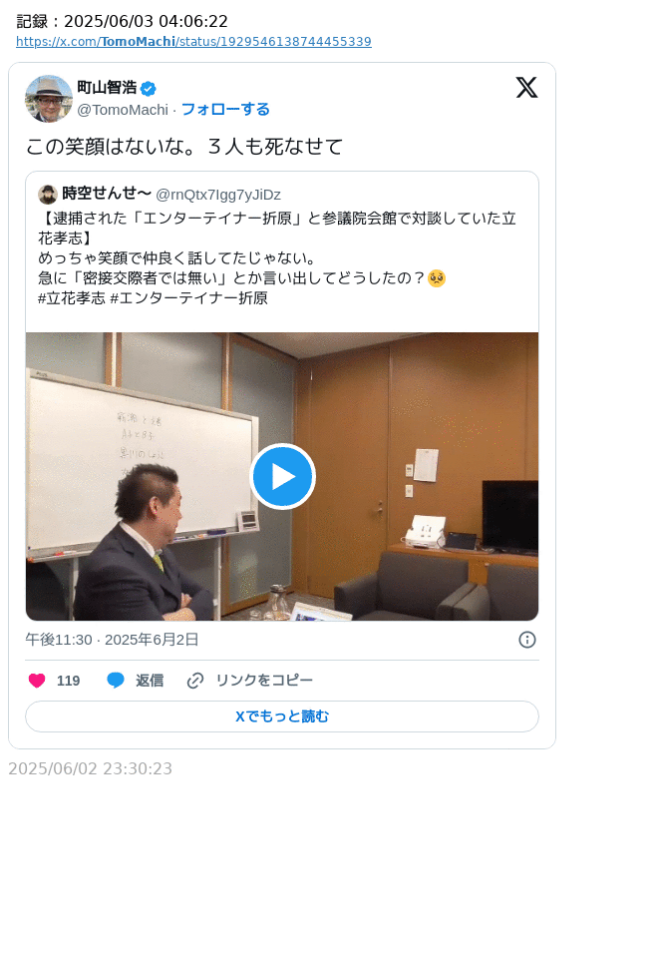Click the 返信 reply label
658x956 pixels.
(150, 681)
